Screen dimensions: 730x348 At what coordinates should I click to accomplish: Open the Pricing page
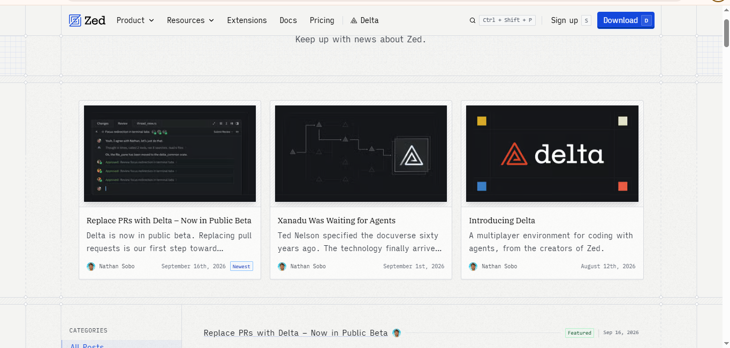(x=322, y=20)
